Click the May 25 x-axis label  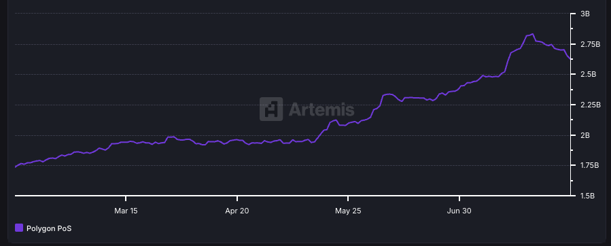[348, 211]
